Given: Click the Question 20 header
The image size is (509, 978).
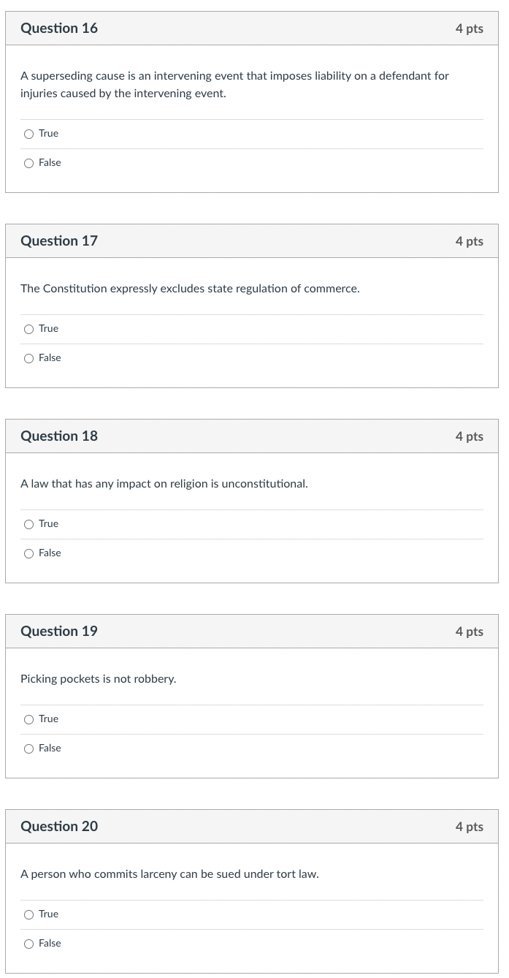Looking at the screenshot, I should 59,826.
